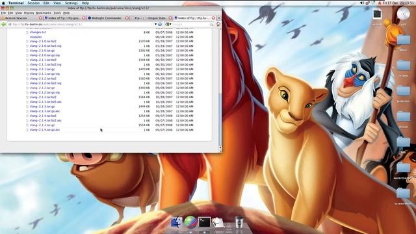The width and height of the screenshot is (416, 234).
Task: Click the volume icon in menu bar
Action: 362,3
